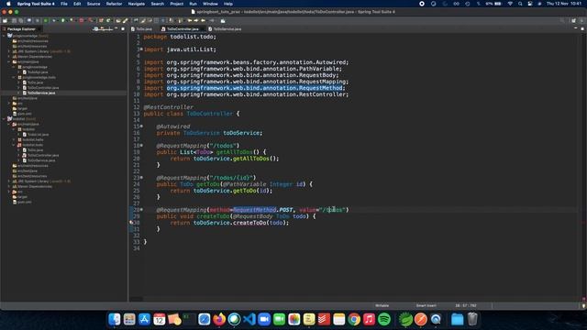Open Spotify from the Dock

point(383,319)
